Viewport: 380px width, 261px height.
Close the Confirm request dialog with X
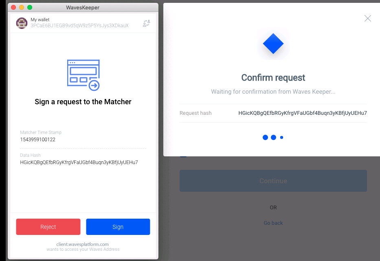[368, 18]
